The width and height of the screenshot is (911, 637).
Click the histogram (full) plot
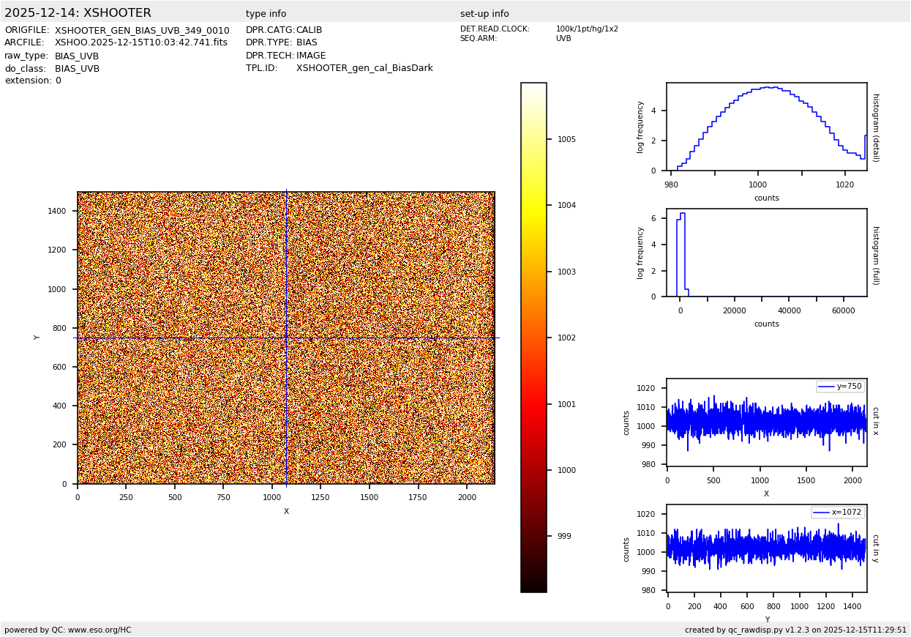(x=766, y=253)
